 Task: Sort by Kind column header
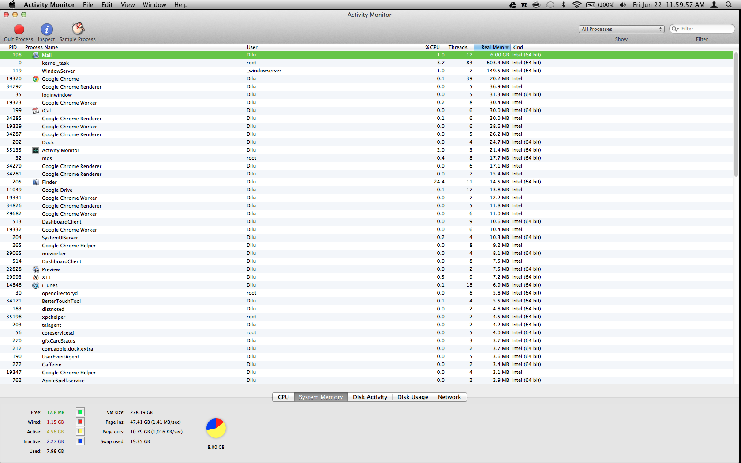click(529, 47)
